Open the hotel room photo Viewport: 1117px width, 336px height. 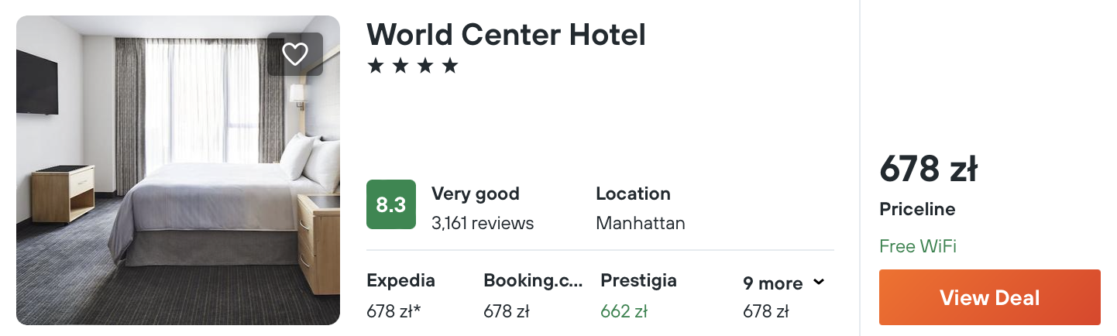(178, 170)
